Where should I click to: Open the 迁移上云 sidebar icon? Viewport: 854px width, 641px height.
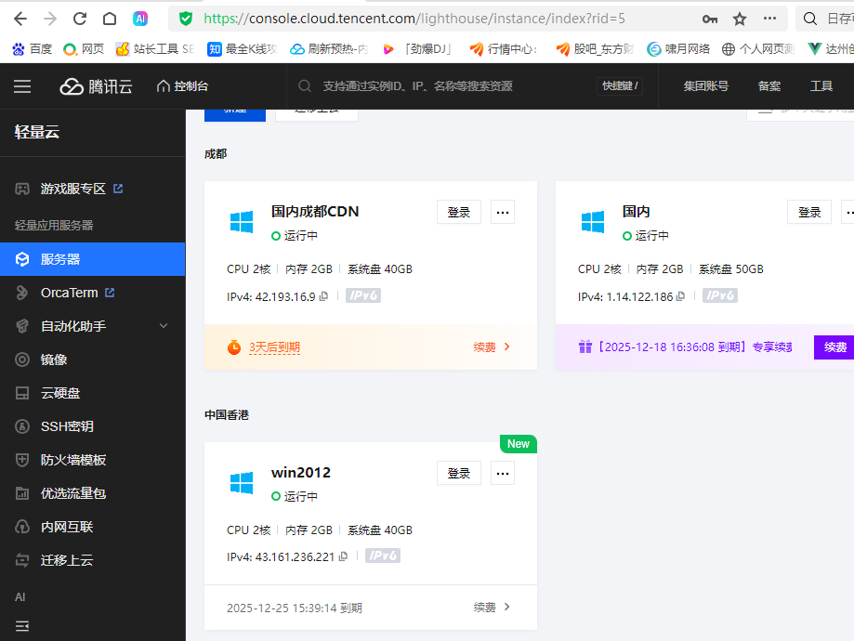pyautogui.click(x=20, y=559)
